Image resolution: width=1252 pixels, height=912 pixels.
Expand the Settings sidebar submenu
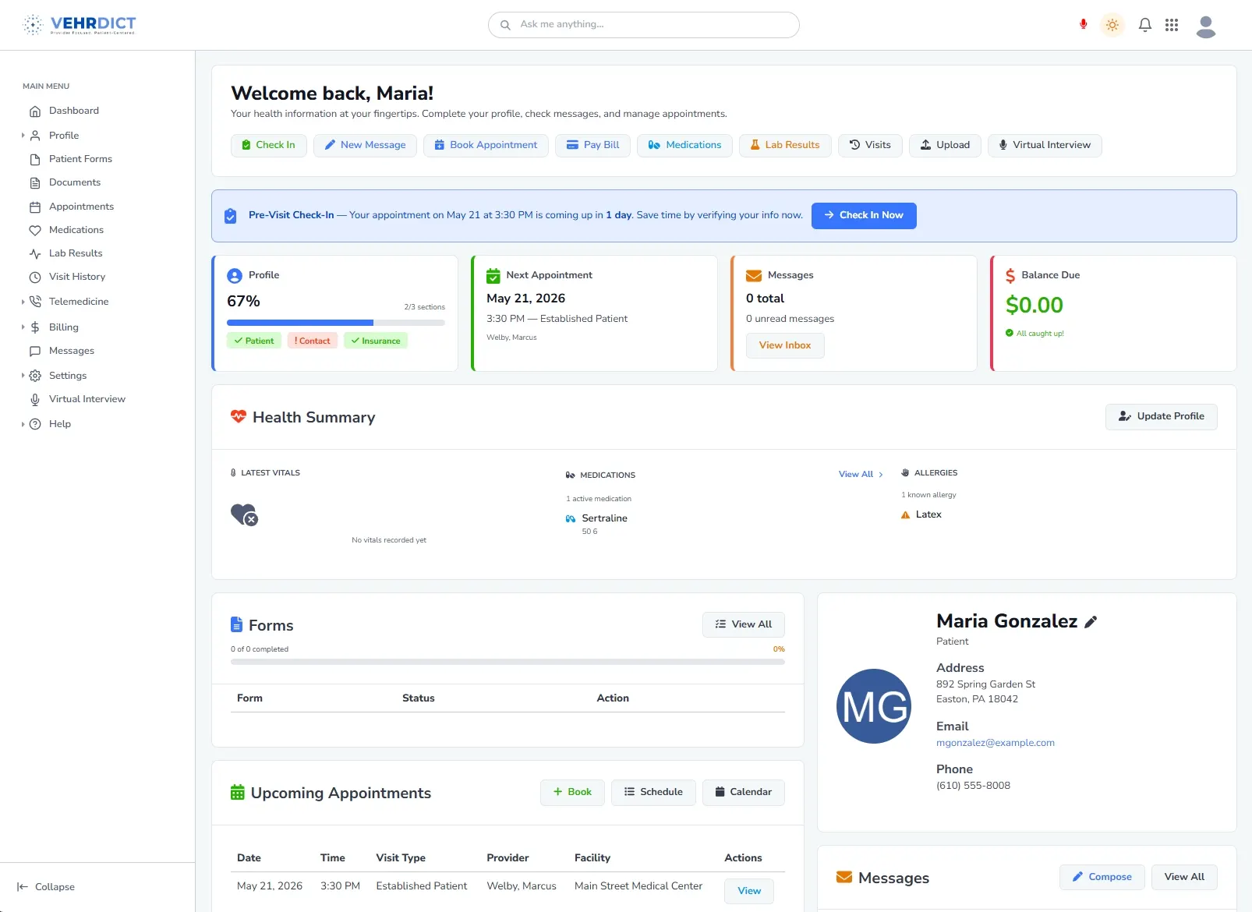coord(23,376)
